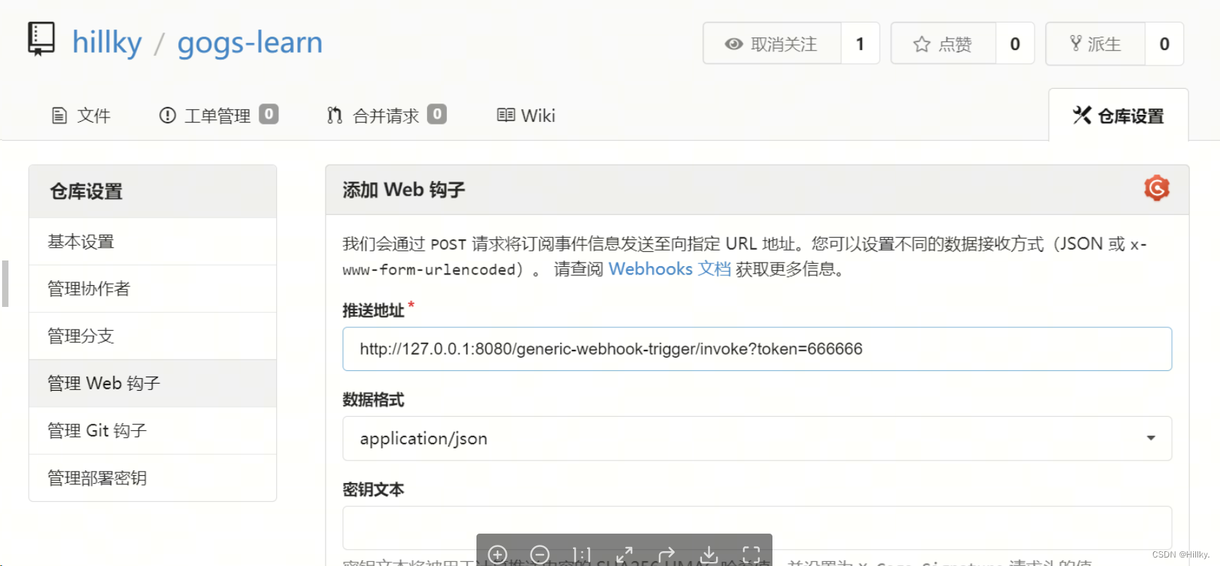The image size is (1220, 566).
Task: Open 管理分支 in settings sidebar
Action: click(152, 336)
